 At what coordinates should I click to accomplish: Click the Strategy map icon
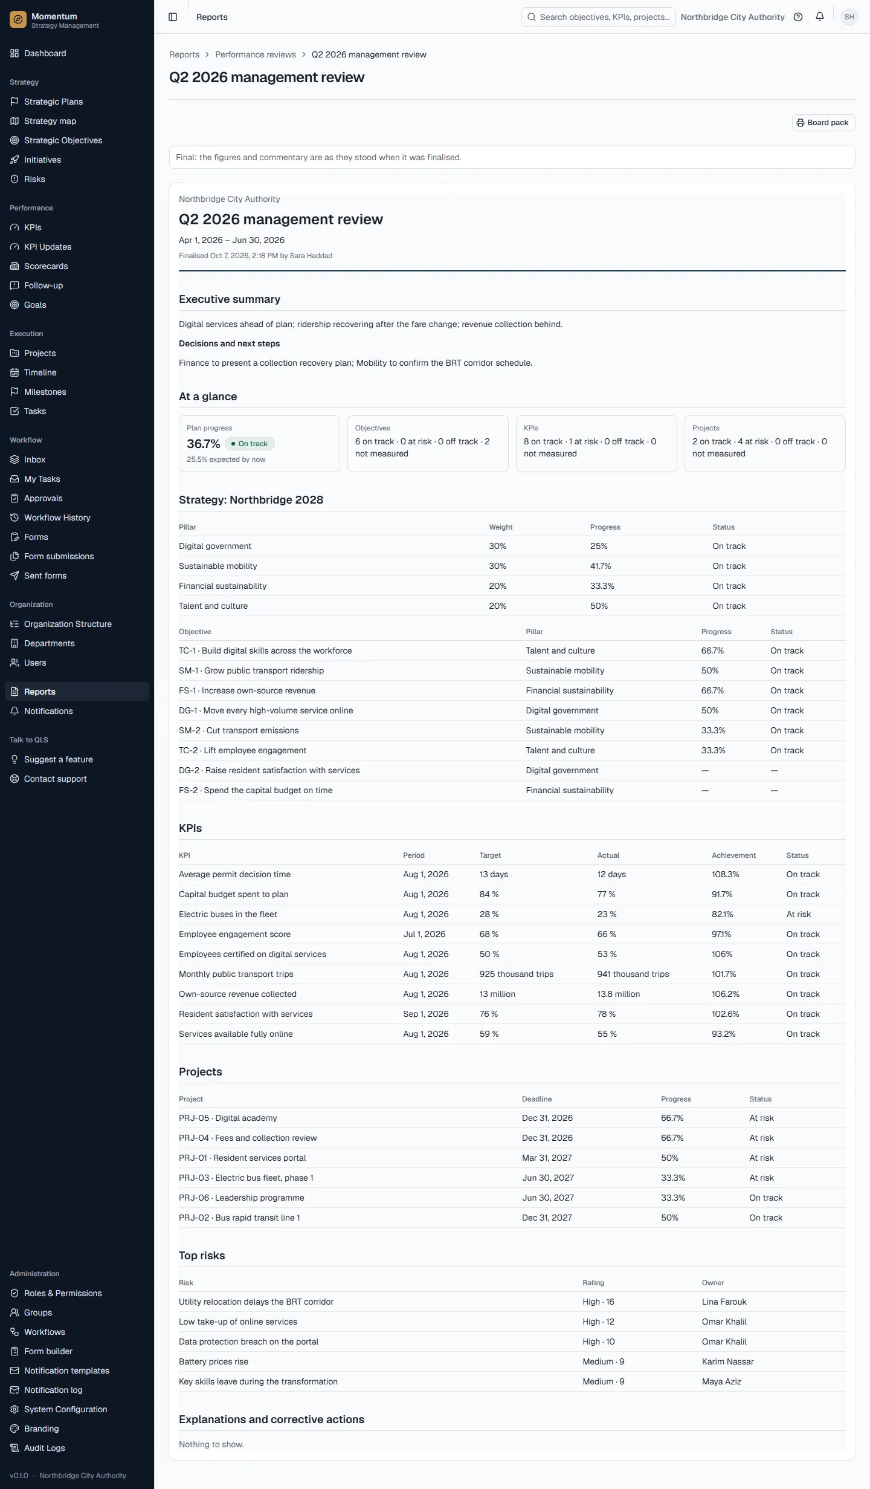tap(14, 121)
